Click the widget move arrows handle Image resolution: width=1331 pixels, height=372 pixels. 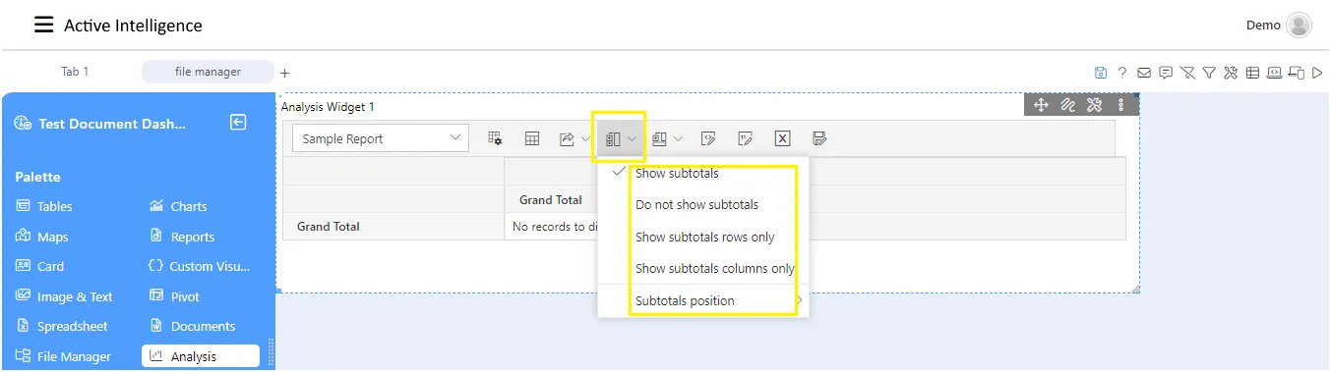1041,105
